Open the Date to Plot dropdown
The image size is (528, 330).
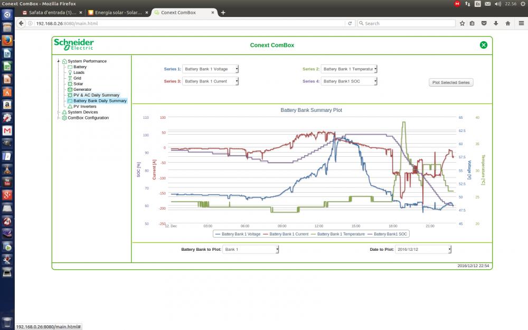pyautogui.click(x=423, y=250)
